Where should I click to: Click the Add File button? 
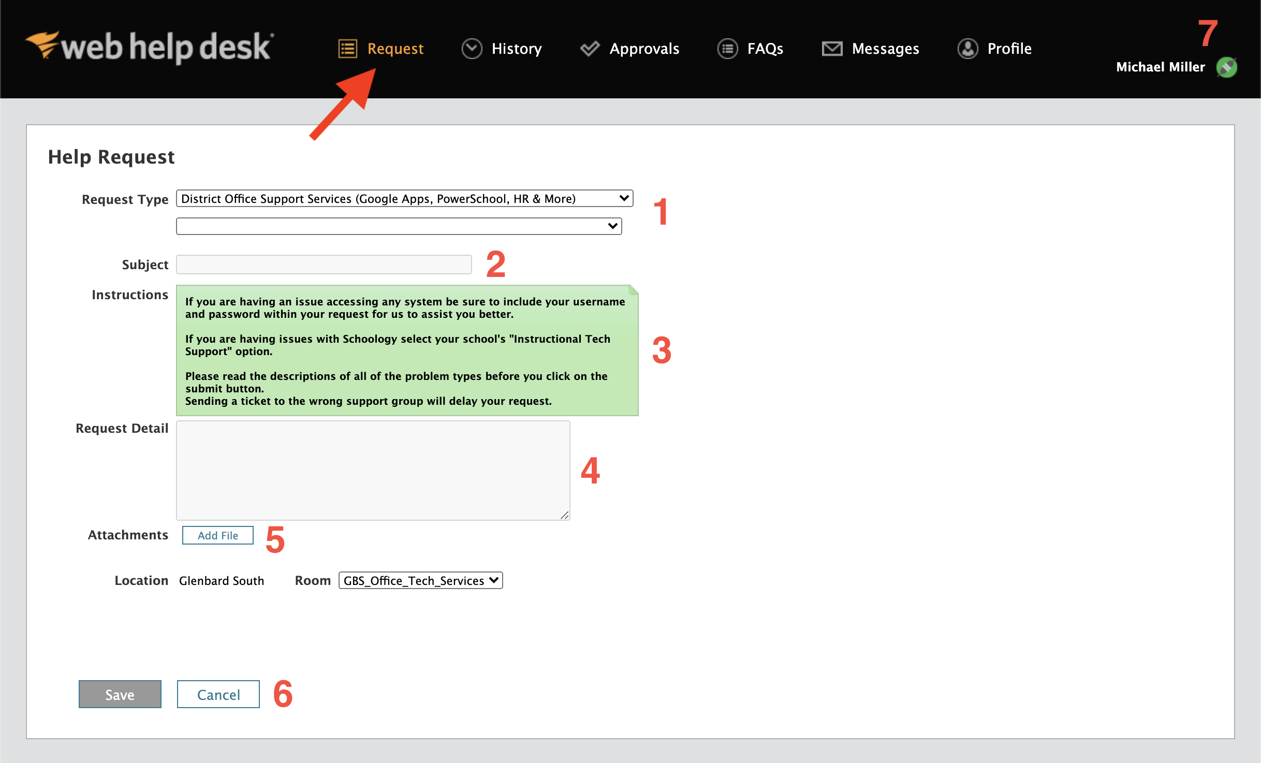pyautogui.click(x=218, y=535)
